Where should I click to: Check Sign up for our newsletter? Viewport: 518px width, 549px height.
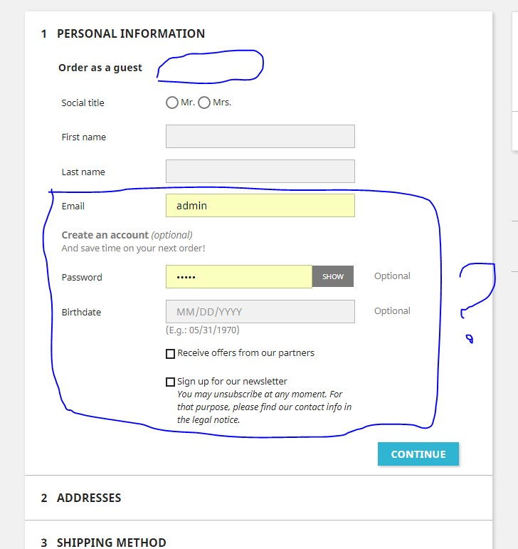pyautogui.click(x=170, y=382)
